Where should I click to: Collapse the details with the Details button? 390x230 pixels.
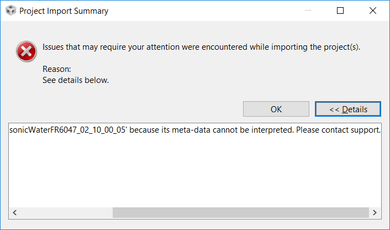pos(348,109)
